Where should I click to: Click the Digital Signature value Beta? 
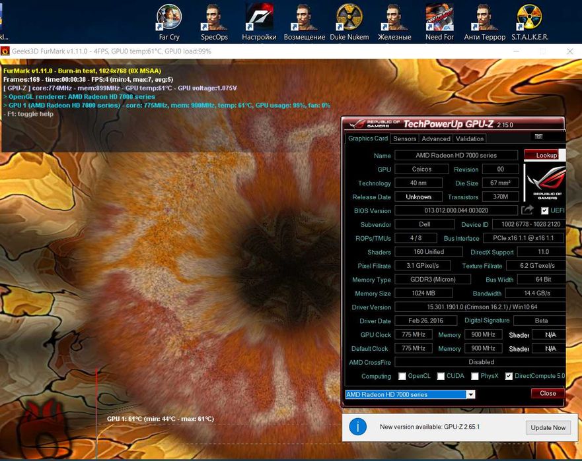[x=540, y=321]
